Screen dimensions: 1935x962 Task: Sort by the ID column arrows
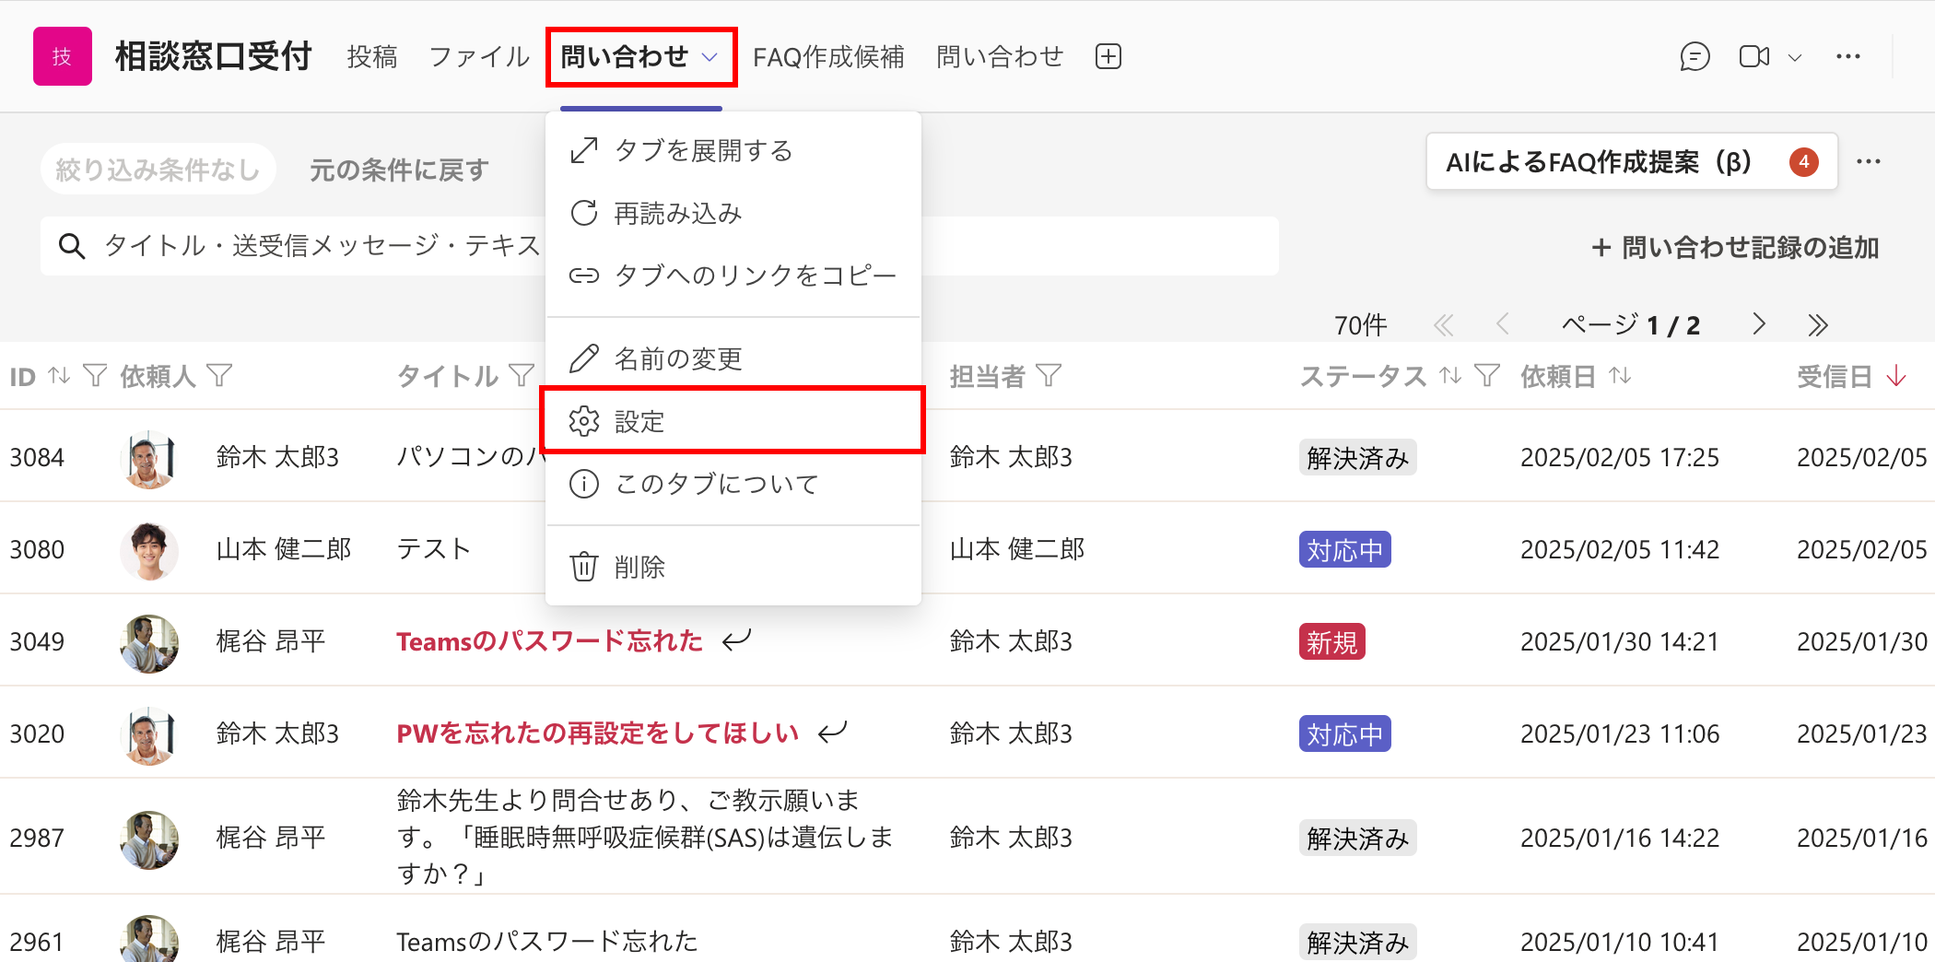59,375
